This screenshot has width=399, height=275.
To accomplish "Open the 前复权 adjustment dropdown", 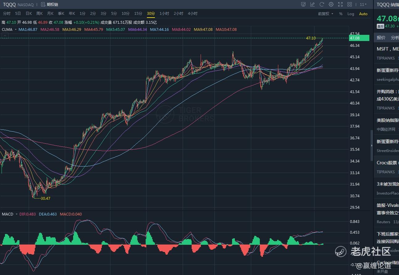I will pyautogui.click(x=326, y=14).
